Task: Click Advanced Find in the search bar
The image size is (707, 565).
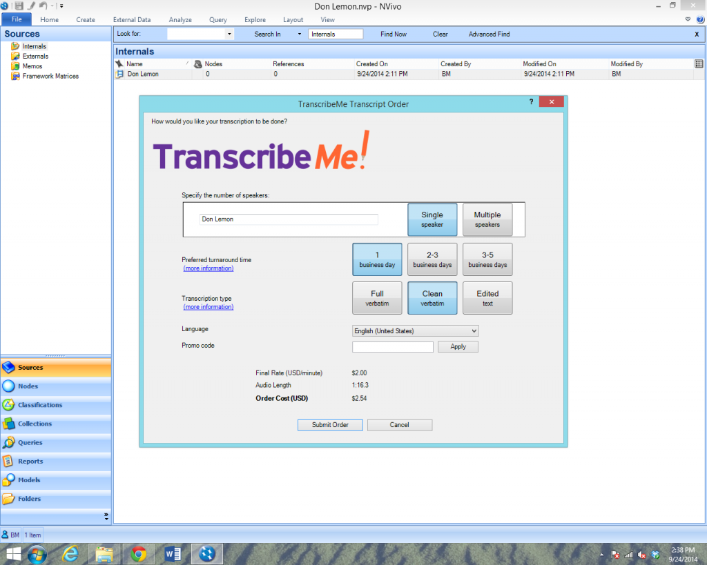Action: (x=490, y=34)
